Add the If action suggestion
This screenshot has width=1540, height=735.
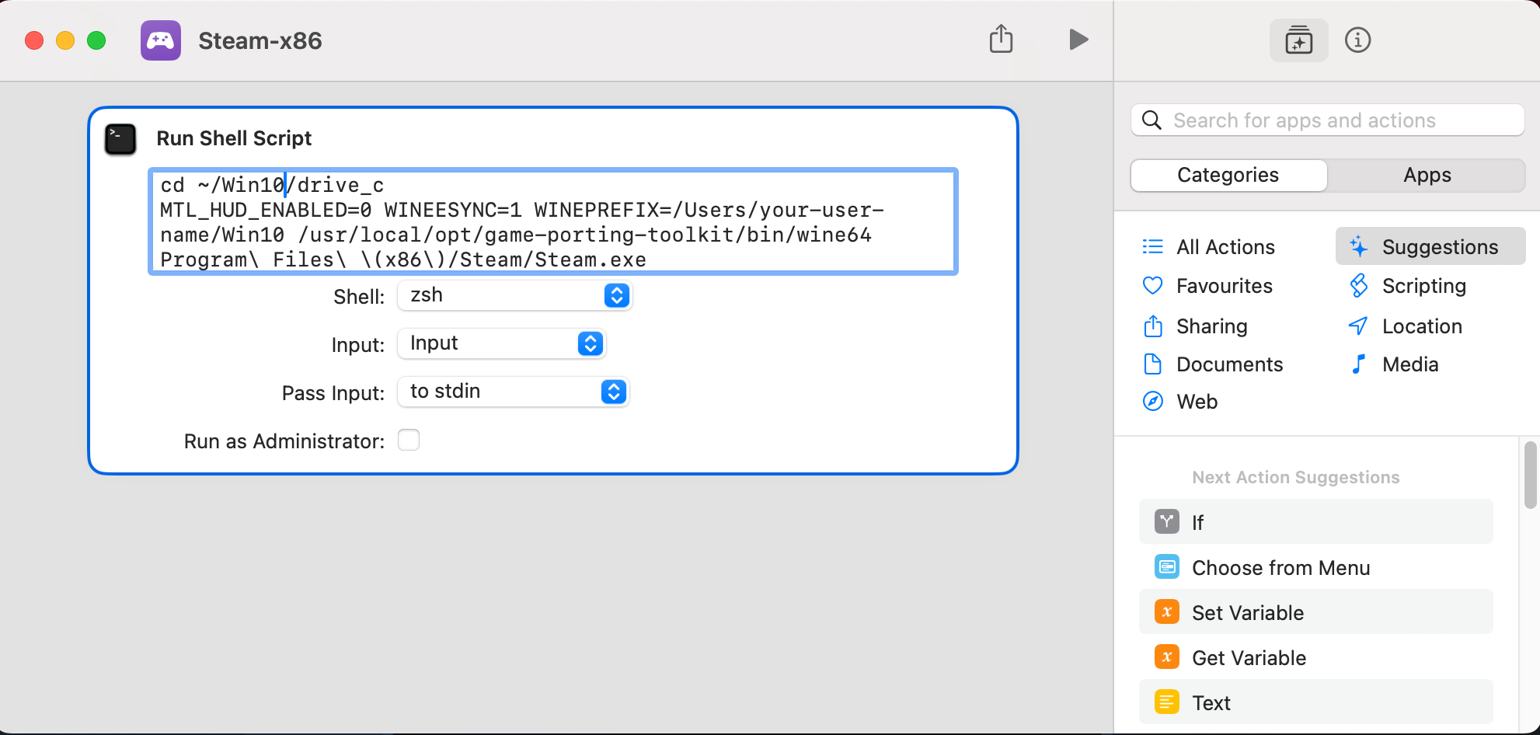point(1315,522)
